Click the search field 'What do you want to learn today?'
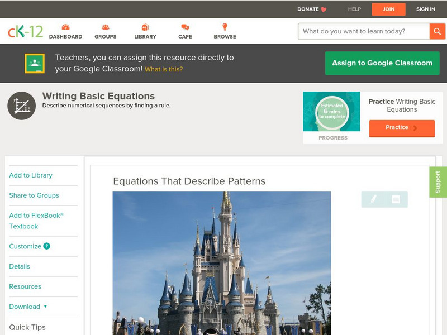This screenshot has width=447, height=335. 364,31
